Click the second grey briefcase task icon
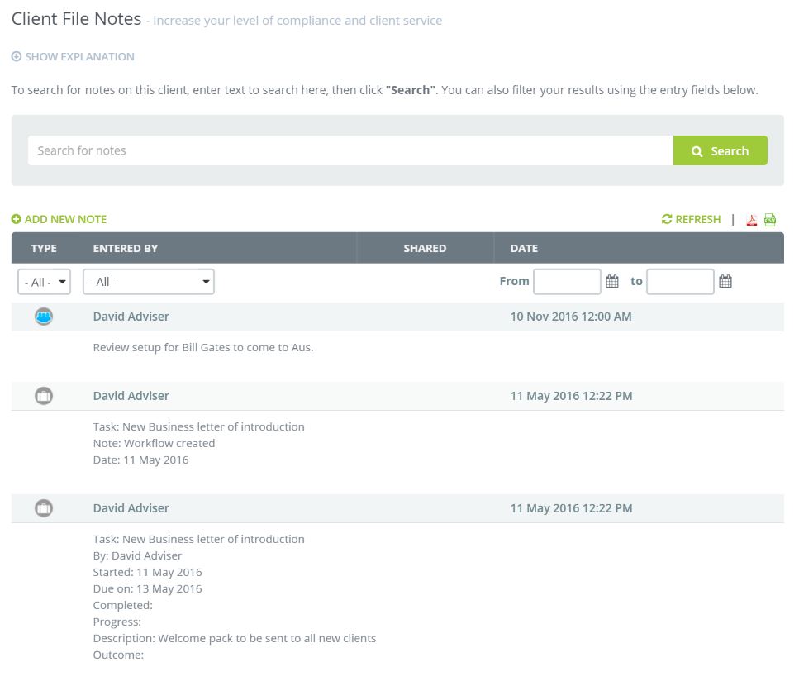The image size is (799, 686). 44,508
